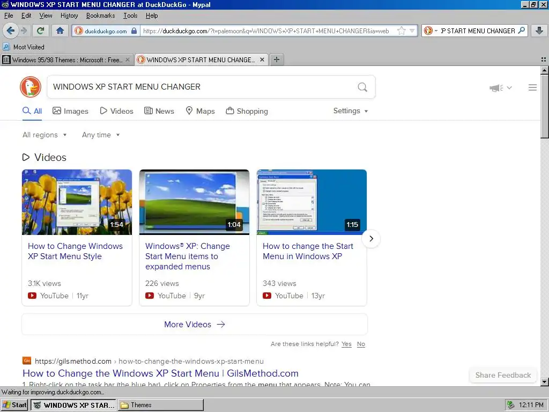Submit search with the magnifier icon
549x412 pixels.
pos(362,87)
